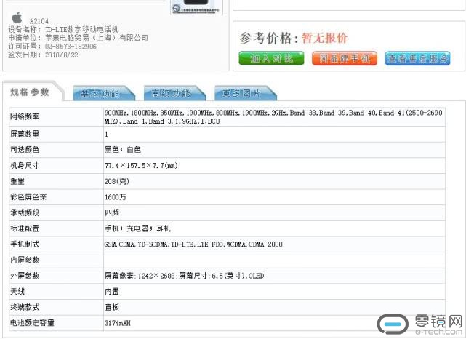
Task: Select the 规格参数 tab
Action: (31, 92)
